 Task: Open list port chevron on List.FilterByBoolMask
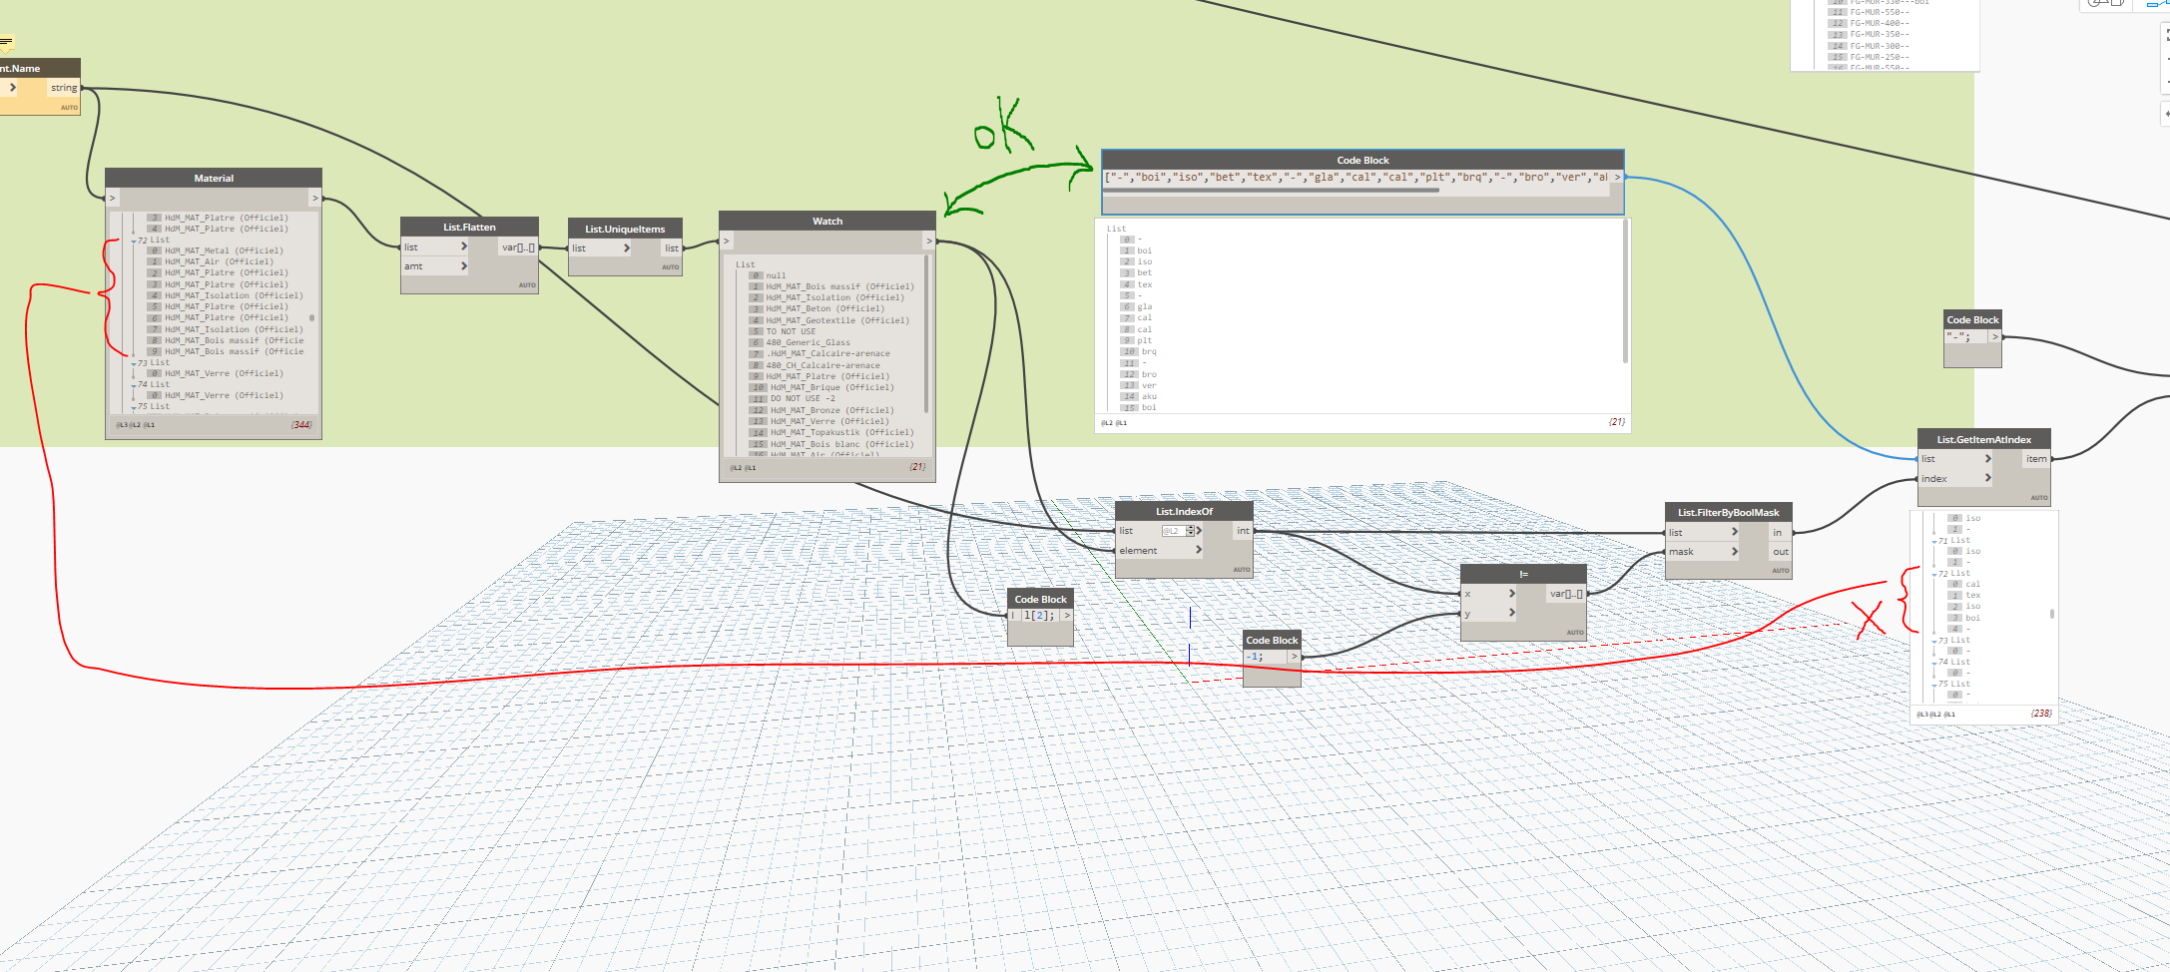1735,532
